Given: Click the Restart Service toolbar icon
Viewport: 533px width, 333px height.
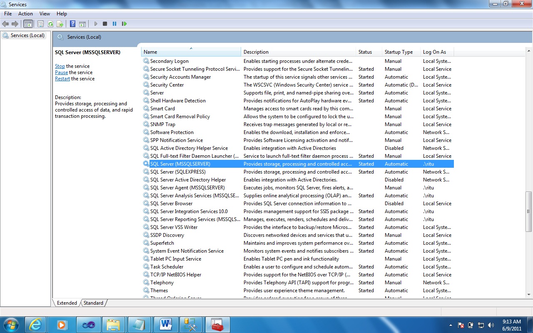Looking at the screenshot, I should [124, 24].
